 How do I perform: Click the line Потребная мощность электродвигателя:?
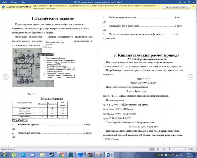[x=127, y=87]
